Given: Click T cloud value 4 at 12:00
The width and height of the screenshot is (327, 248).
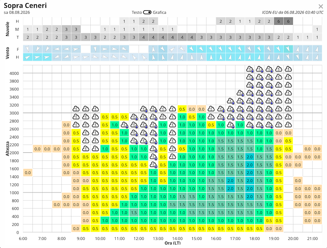Looking at the screenshot, I should [x=143, y=37].
